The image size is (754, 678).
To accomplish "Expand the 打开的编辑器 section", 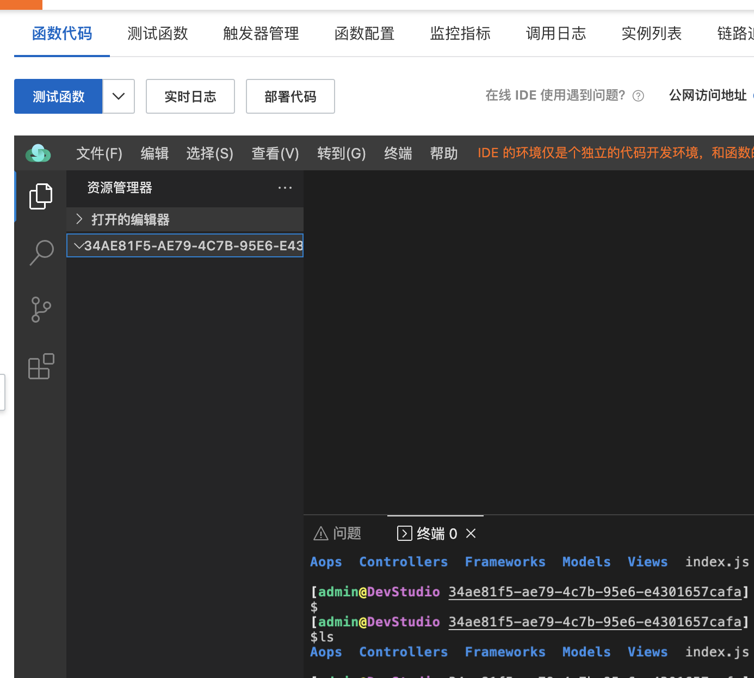I will (x=185, y=219).
